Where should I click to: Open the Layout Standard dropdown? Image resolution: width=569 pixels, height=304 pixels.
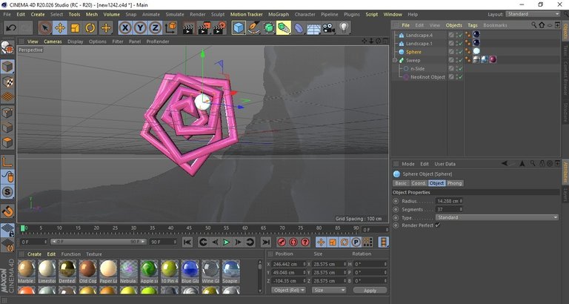coord(533,14)
